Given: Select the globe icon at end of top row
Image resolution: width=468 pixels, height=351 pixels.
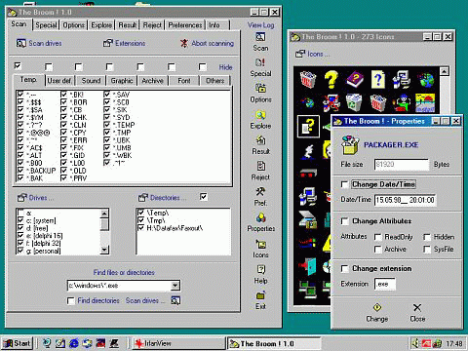Looking at the screenshot, I should tap(426, 80).
